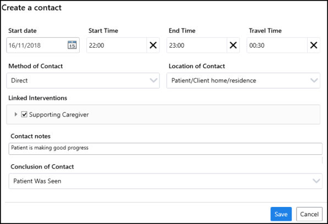Click the Patient/Client home/residence selected value
The image size is (328, 224).
click(214, 80)
